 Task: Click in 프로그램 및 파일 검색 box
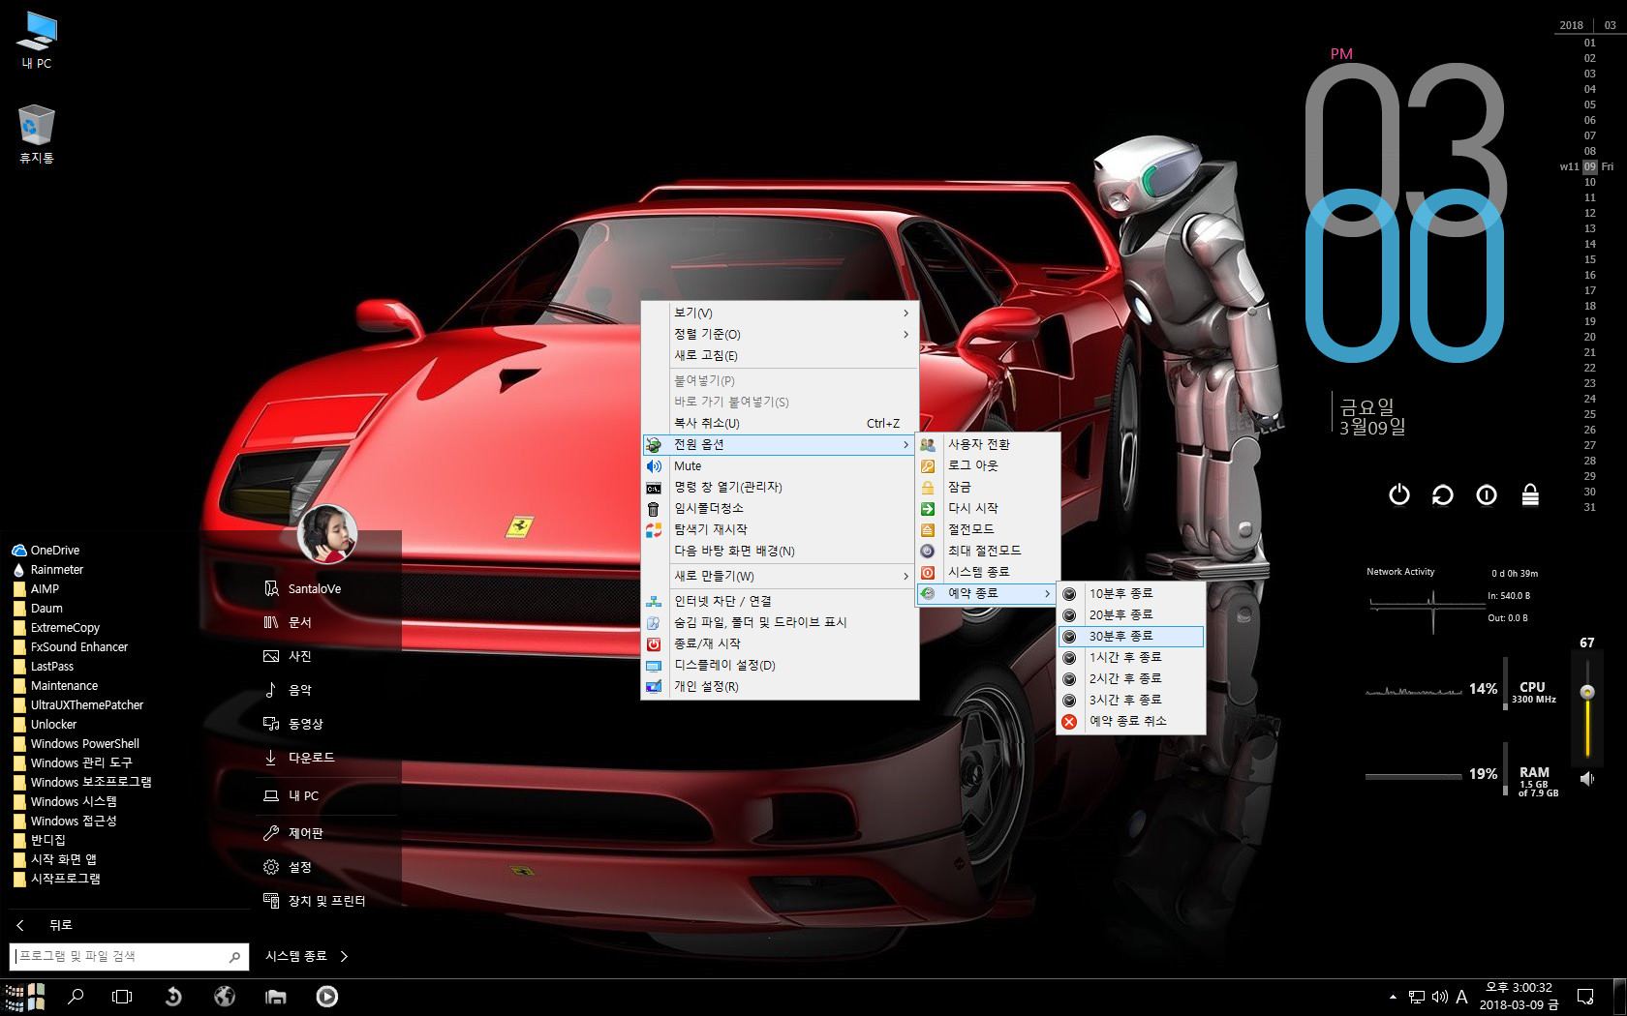pos(129,956)
